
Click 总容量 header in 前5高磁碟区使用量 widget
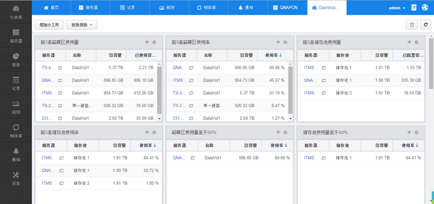click(111, 55)
